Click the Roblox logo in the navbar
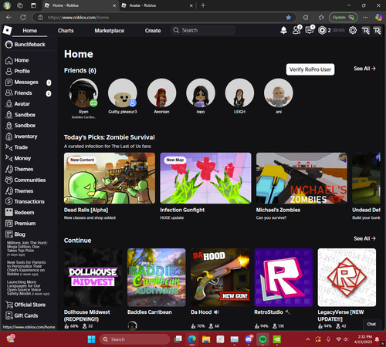The height and width of the screenshot is (347, 386). click(x=7, y=30)
